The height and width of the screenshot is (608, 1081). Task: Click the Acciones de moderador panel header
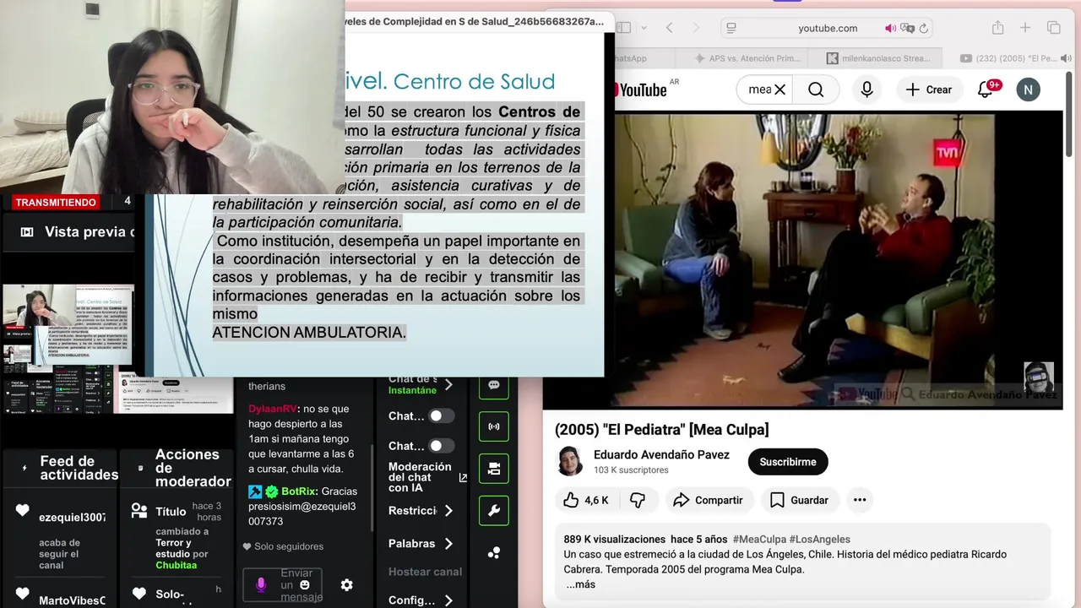193,468
